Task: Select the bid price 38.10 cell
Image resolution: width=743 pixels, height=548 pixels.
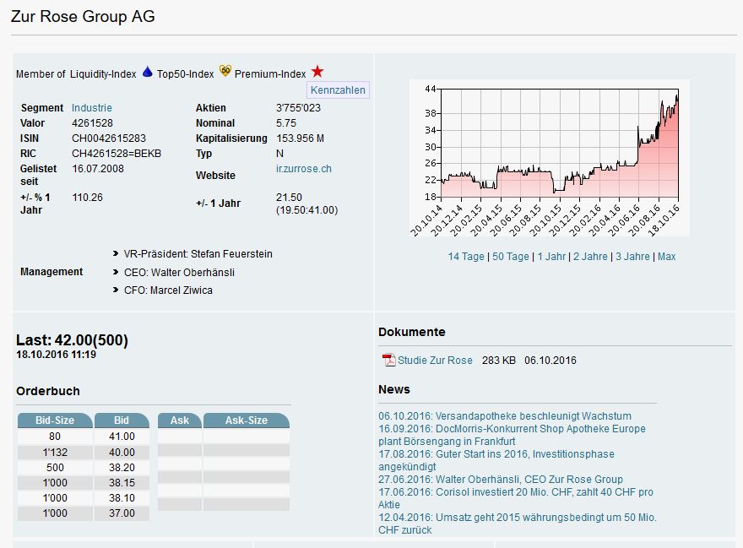Action: (x=122, y=497)
